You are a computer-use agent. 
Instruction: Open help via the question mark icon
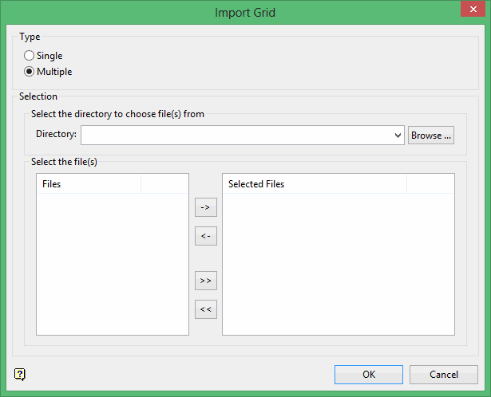pos(20,374)
